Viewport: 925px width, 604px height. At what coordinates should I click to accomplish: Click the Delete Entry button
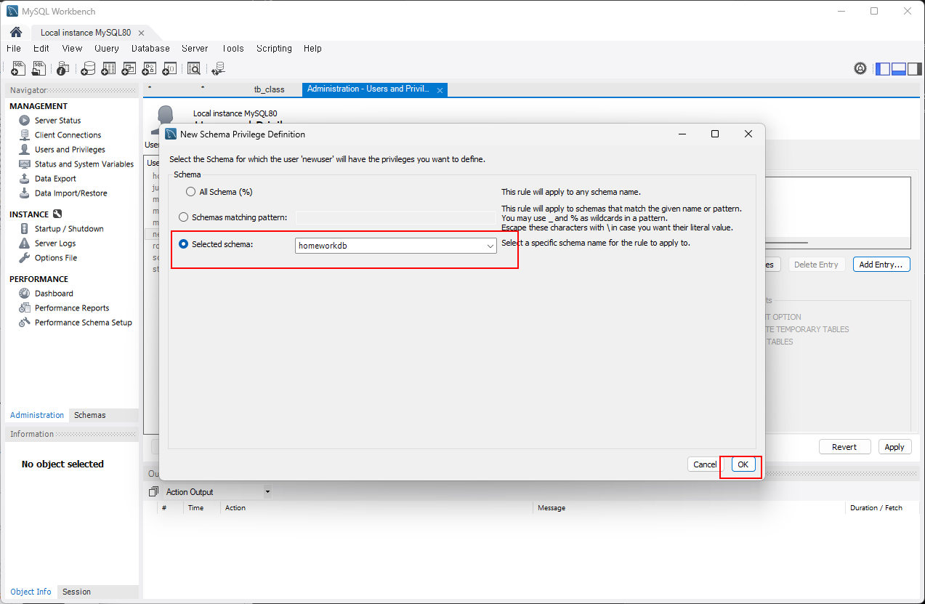pos(816,265)
